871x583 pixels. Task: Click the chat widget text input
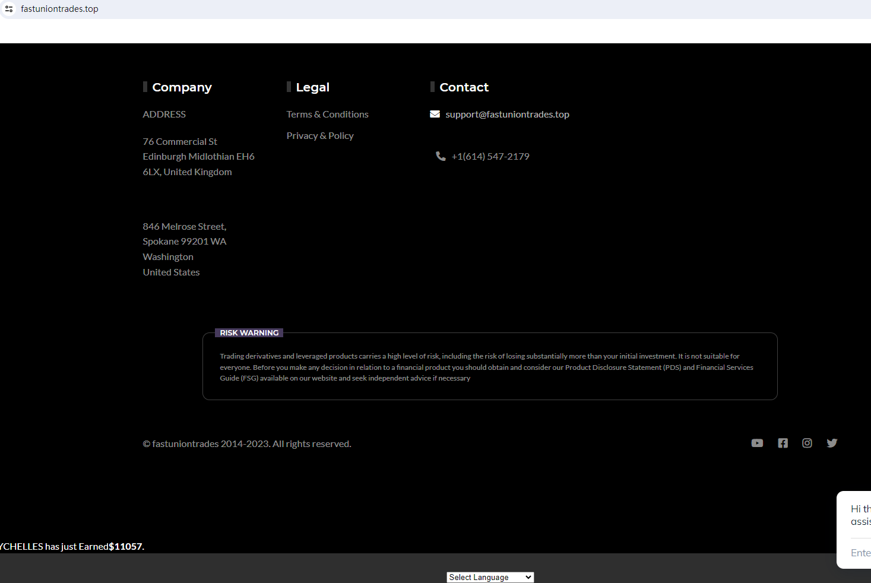pos(860,553)
